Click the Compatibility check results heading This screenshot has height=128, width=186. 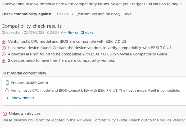[x=32, y=26]
